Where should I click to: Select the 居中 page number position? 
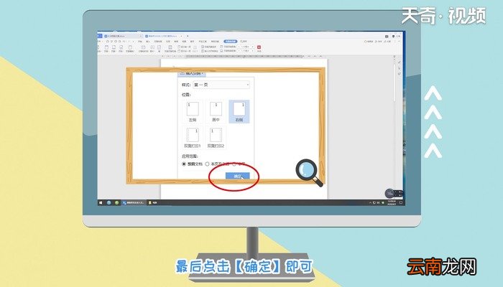pos(216,111)
